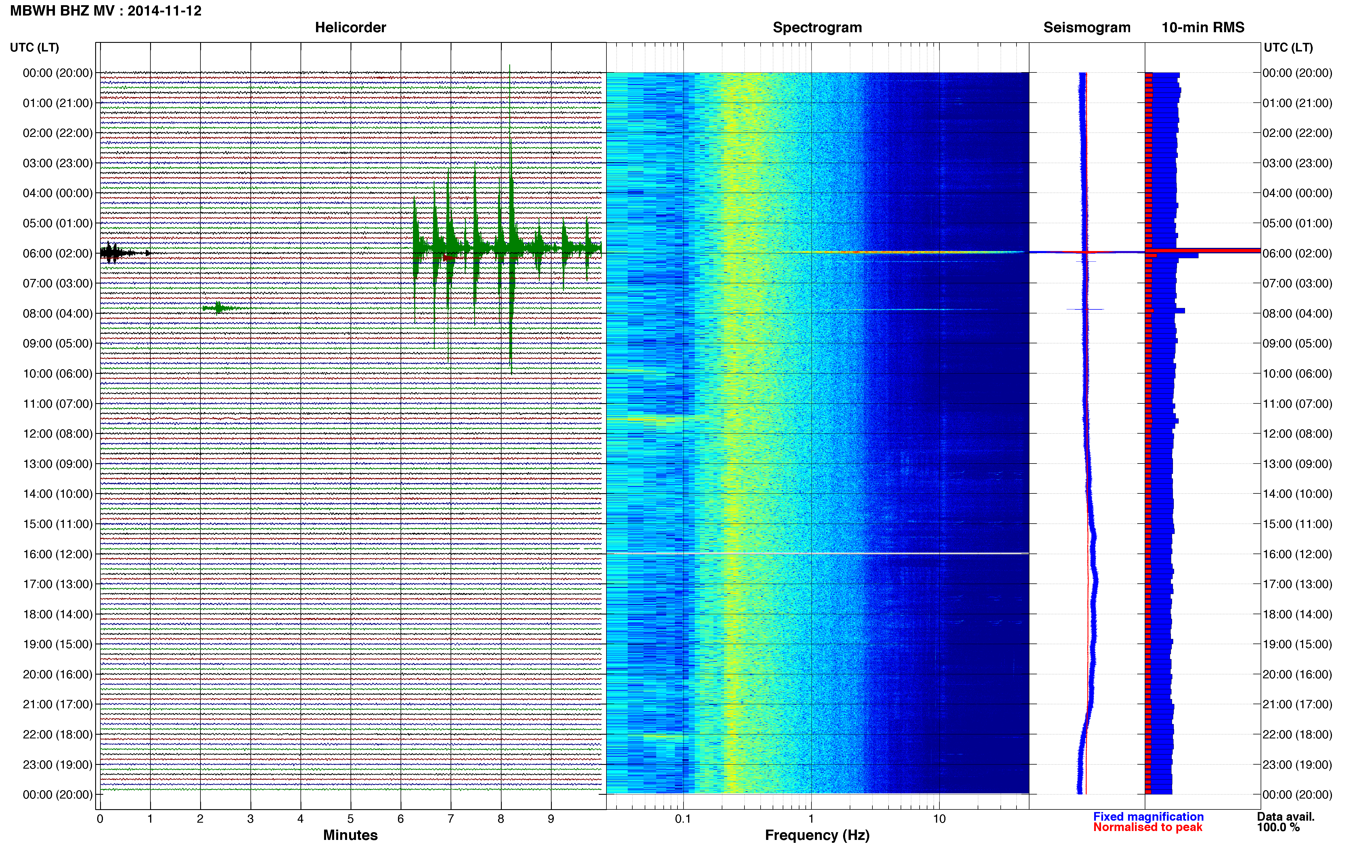Click the 10 frequency tick label
This screenshot has width=1363, height=852.
[x=939, y=819]
